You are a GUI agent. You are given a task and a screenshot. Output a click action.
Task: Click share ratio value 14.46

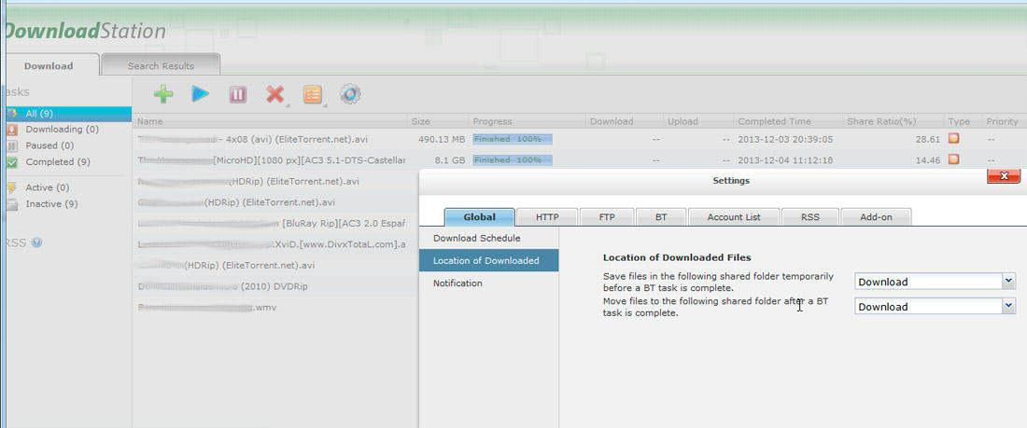pos(928,160)
